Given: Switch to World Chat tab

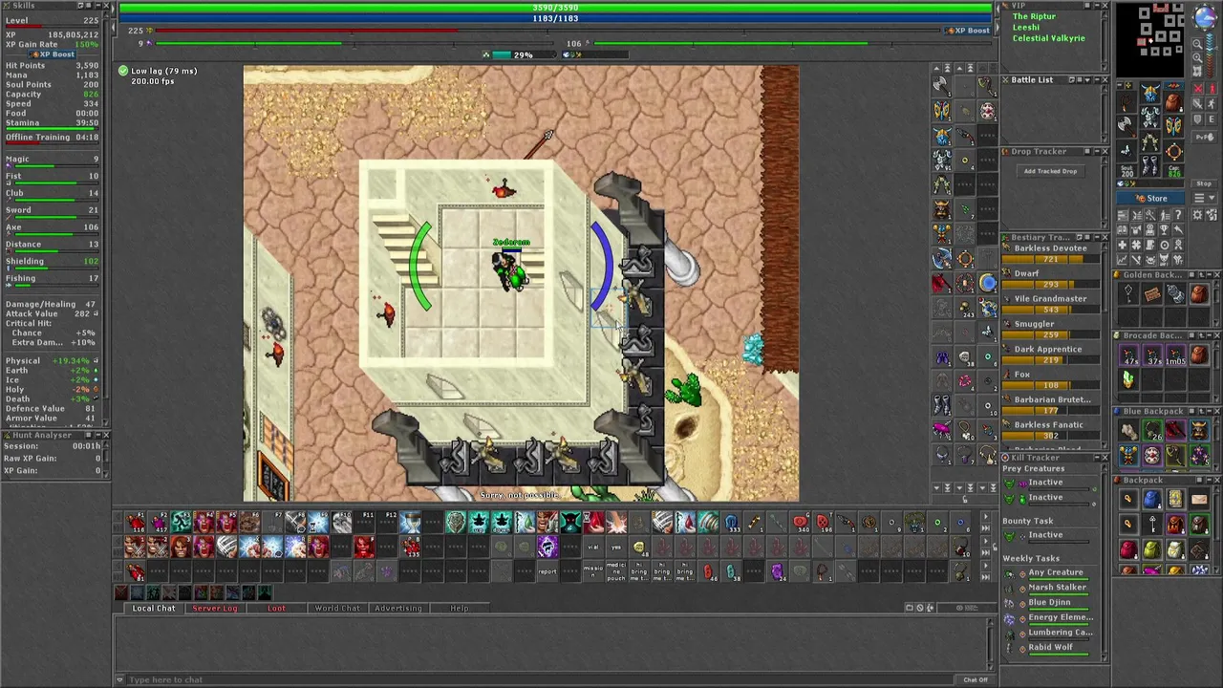Looking at the screenshot, I should coord(337,608).
